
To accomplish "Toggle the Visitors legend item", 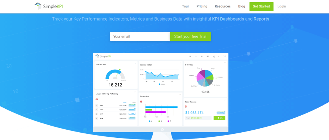I will click(162, 84).
